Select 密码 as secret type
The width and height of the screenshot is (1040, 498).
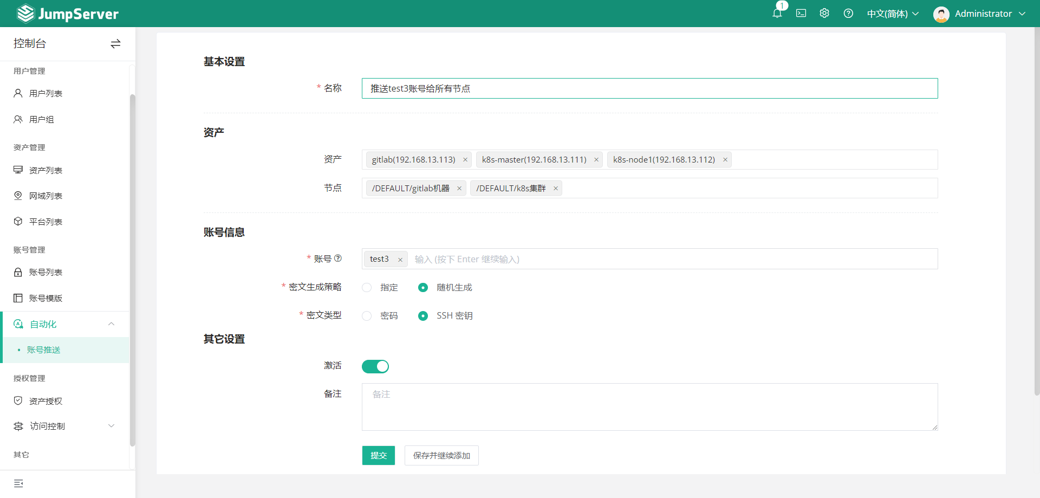[367, 316]
